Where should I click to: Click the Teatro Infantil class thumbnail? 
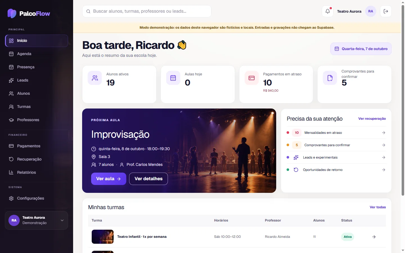point(103,237)
